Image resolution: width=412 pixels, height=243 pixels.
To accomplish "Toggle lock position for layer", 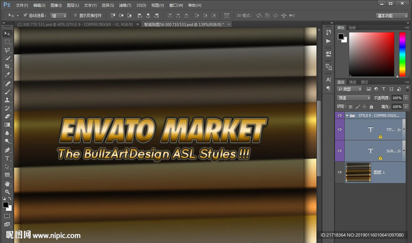I will pyautogui.click(x=364, y=107).
